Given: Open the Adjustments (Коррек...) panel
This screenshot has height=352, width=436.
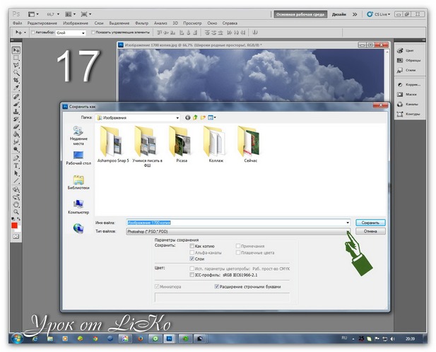Looking at the screenshot, I should click(408, 85).
